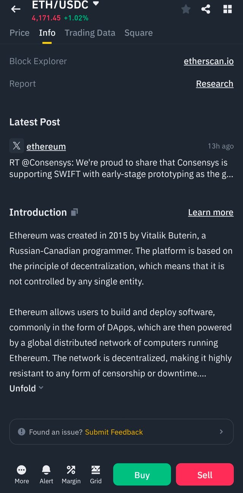Tap the back arrow icon

tap(16, 9)
